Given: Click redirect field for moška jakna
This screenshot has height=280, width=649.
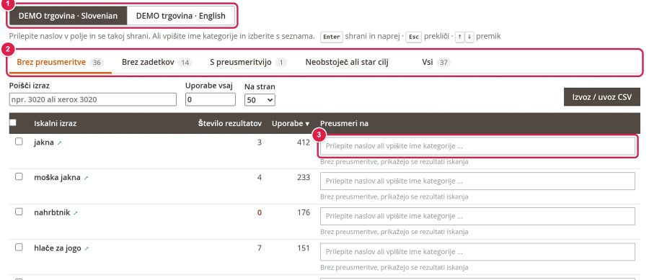Looking at the screenshot, I should (477, 181).
